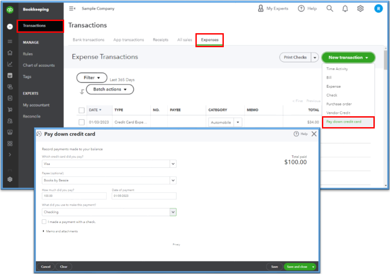Open the Dashboard home icon in left rail
Image resolution: width=390 pixels, height=274 pixels.
click(x=10, y=52)
